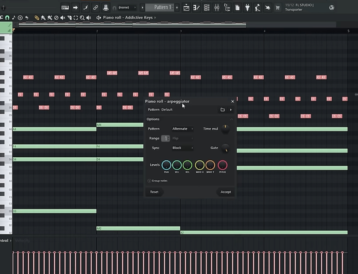Collapse the Options section chevron
The width and height of the screenshot is (358, 274).
click(x=231, y=119)
